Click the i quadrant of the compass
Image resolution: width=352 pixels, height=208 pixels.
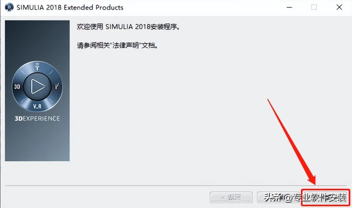click(x=57, y=86)
